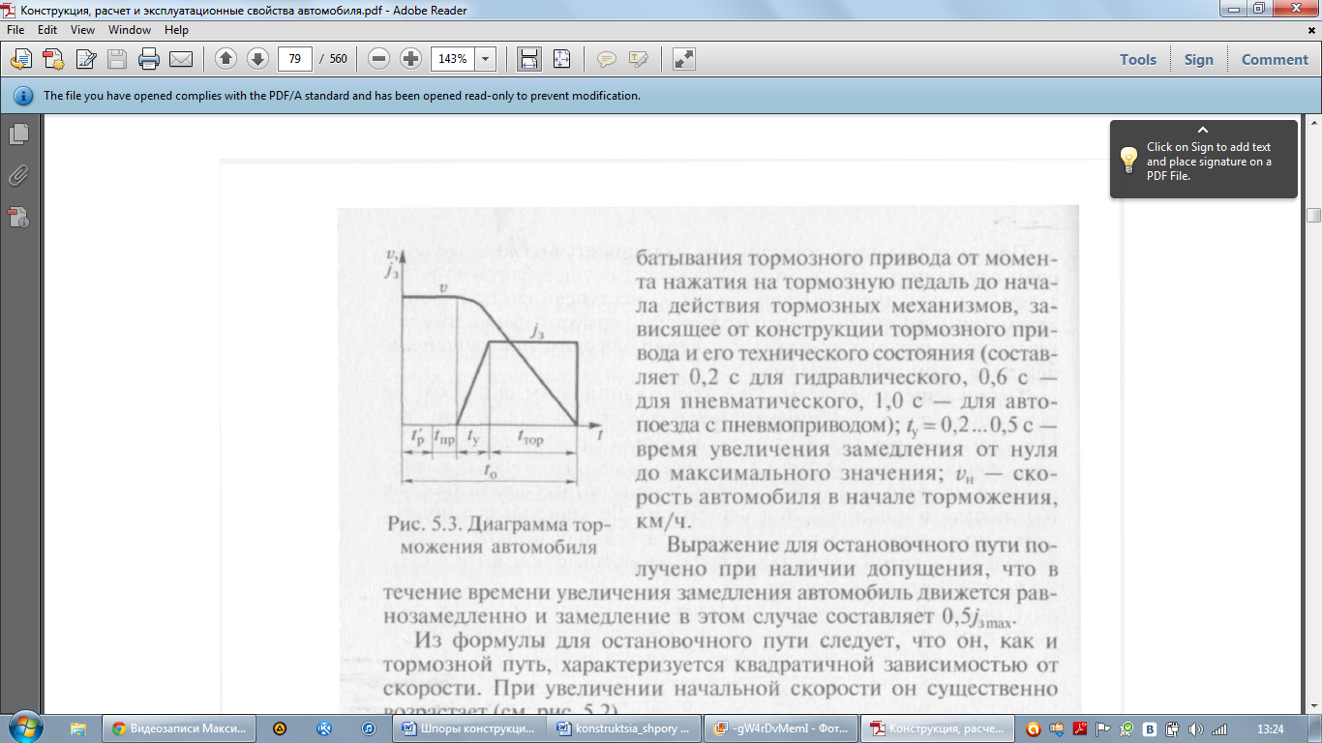
Task: Click the page number field showing 79
Action: pos(294,59)
